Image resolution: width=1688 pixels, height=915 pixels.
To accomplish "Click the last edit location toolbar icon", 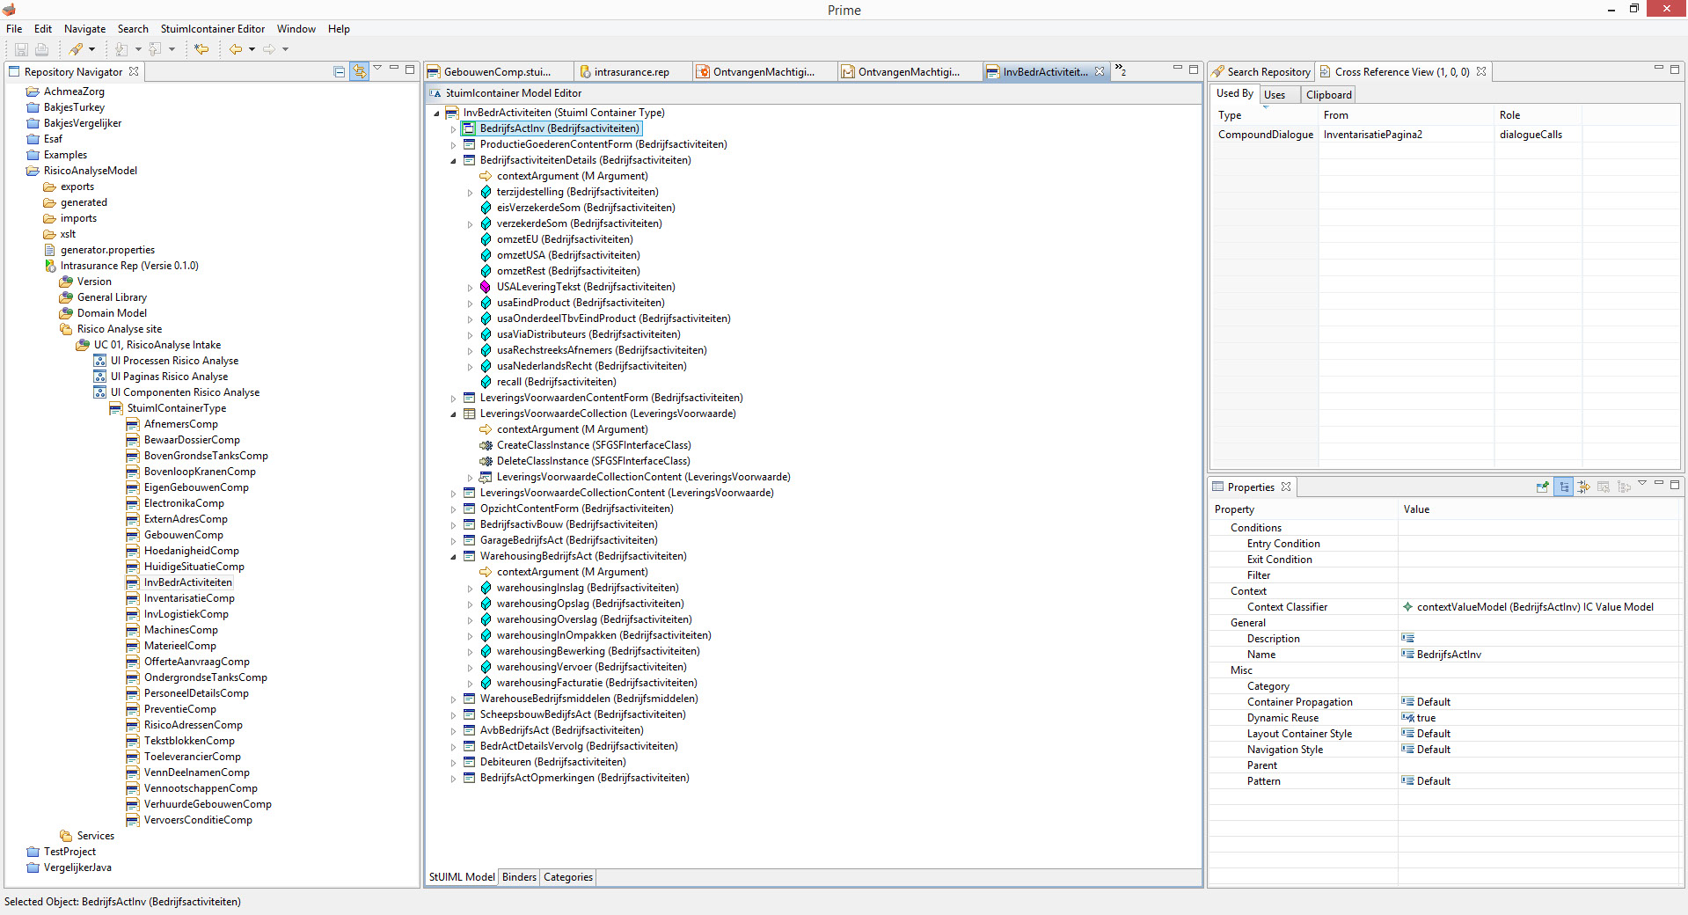I will pyautogui.click(x=201, y=49).
